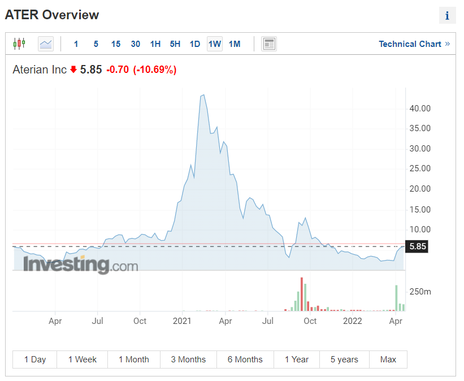The width and height of the screenshot is (464, 381).
Task: Display the Max time range
Action: tap(388, 360)
